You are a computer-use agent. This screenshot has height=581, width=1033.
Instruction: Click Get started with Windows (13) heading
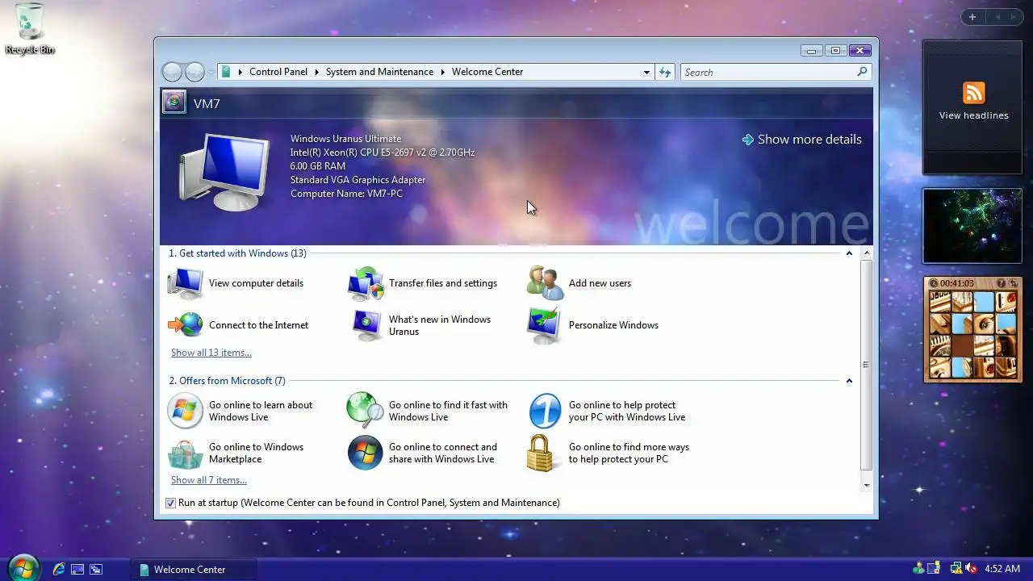point(237,253)
